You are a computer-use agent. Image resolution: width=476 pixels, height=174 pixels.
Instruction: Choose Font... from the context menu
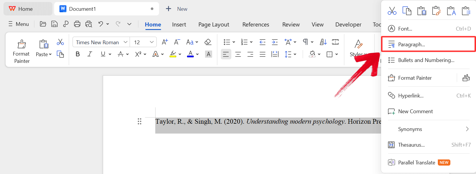point(429,29)
